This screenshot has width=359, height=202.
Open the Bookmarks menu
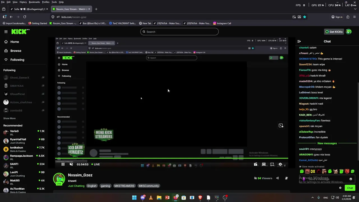(x=34, y=2)
